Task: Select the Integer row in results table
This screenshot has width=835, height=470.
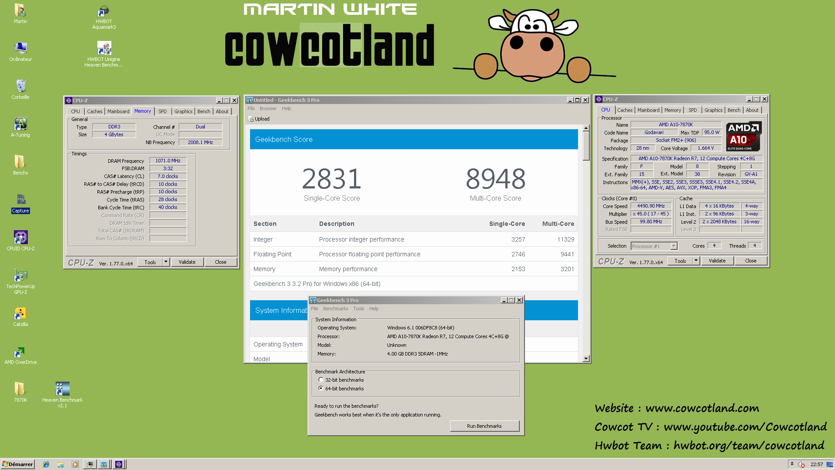Action: pyautogui.click(x=414, y=239)
